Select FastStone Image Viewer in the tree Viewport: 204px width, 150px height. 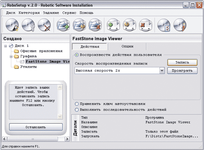pyautogui.click(x=48, y=62)
